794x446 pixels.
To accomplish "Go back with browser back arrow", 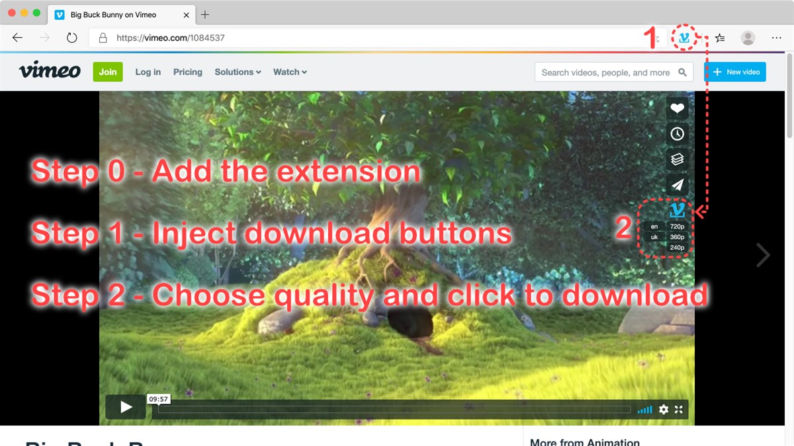I will point(18,38).
